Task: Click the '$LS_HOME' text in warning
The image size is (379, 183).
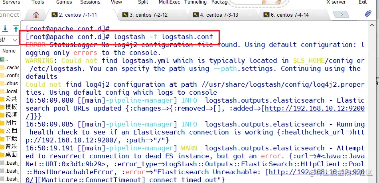Action: click(x=309, y=61)
